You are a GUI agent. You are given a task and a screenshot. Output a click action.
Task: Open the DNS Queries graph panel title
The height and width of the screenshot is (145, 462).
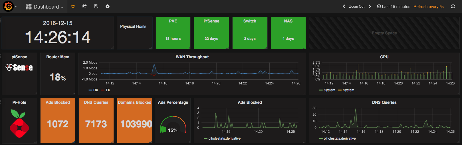[384, 102]
